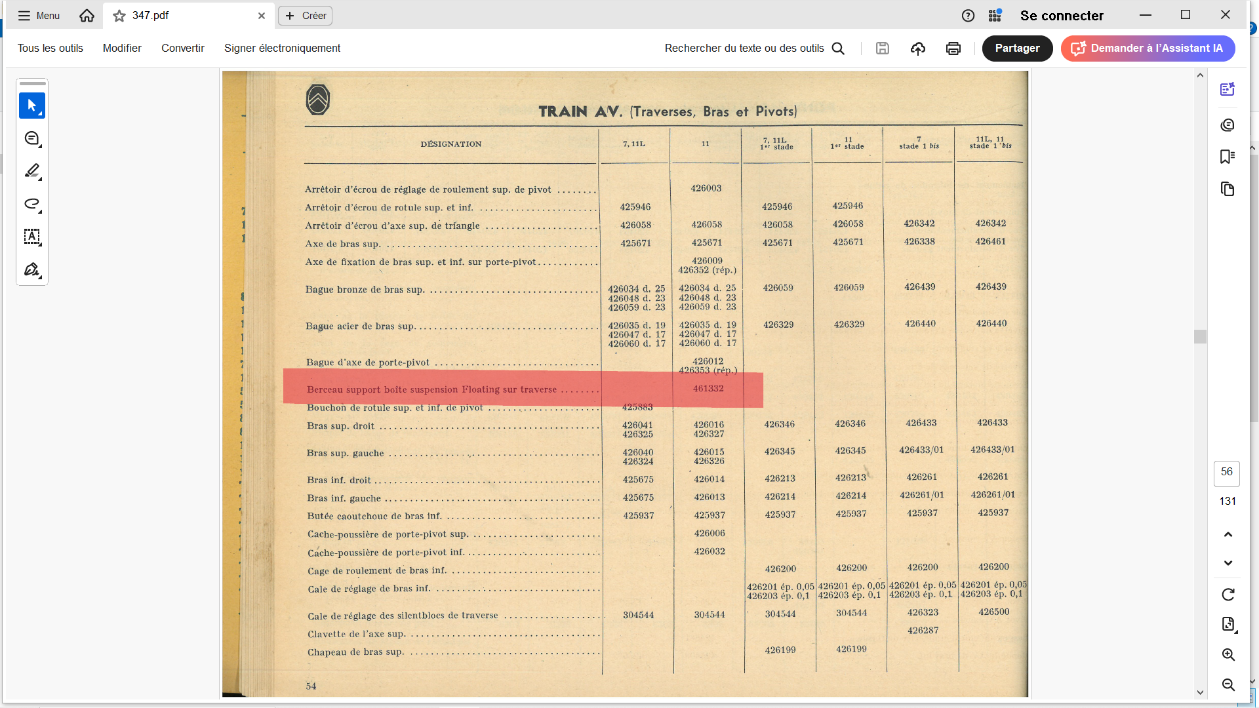Open the Modifier menu item

pos(122,49)
